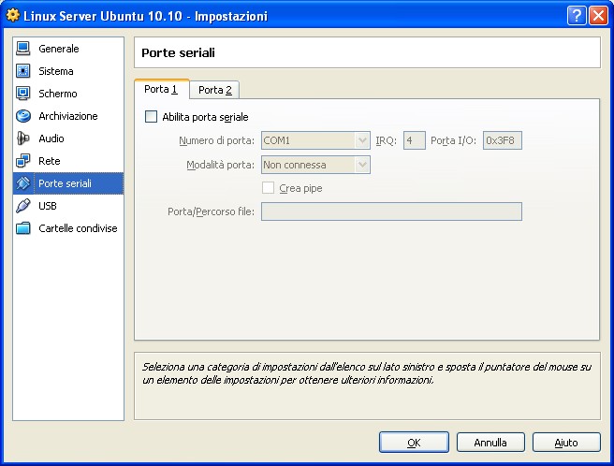This screenshot has width=614, height=466.
Task: Click the Aiuto help button
Action: coord(566,442)
